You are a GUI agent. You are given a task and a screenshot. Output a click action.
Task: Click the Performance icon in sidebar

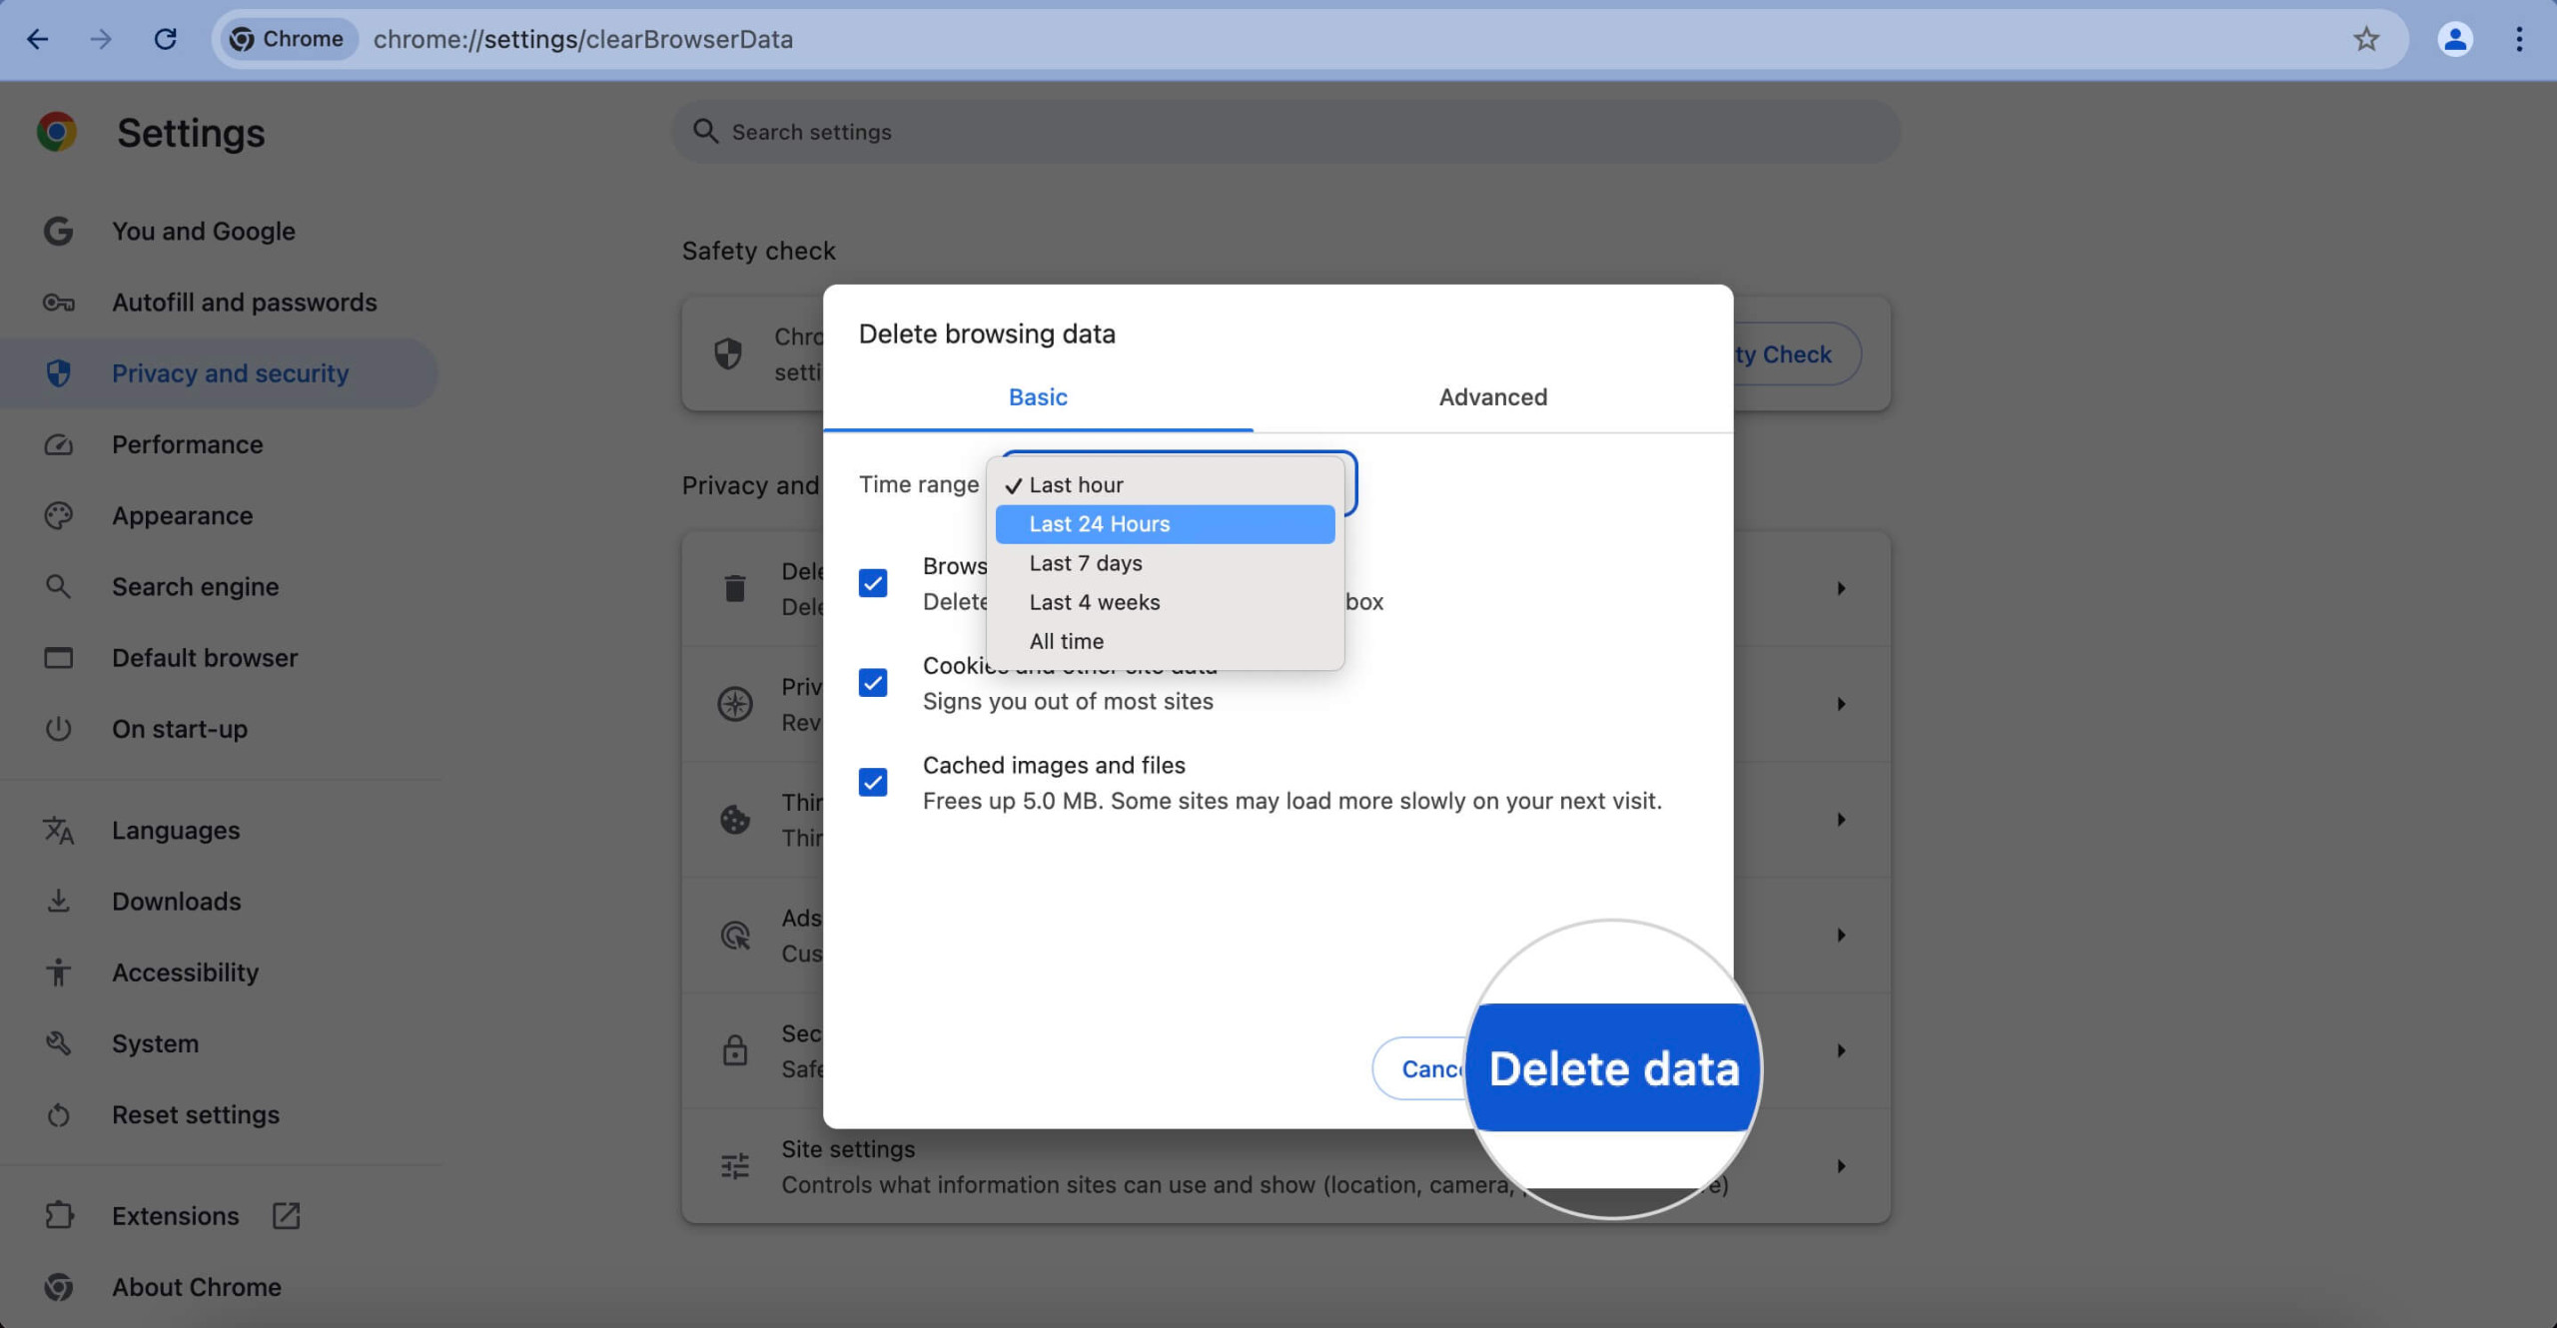tap(56, 444)
